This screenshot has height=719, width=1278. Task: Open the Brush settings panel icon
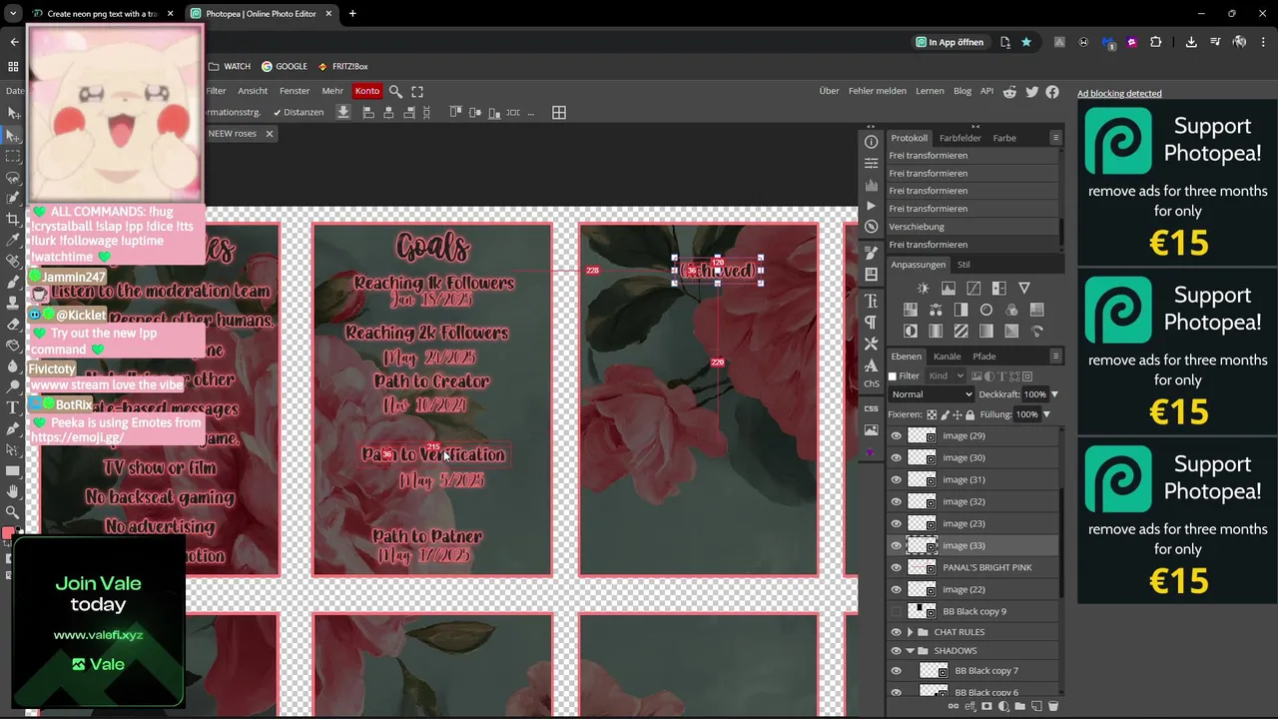tap(871, 253)
